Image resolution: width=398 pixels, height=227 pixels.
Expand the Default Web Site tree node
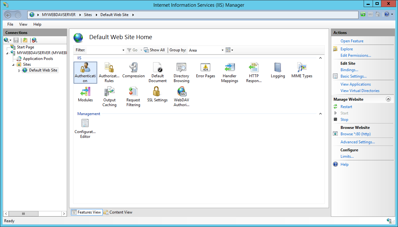coord(19,70)
